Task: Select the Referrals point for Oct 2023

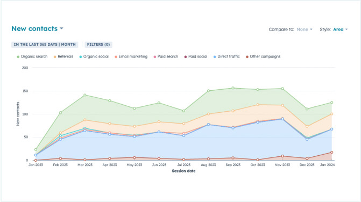Action: click(258, 105)
